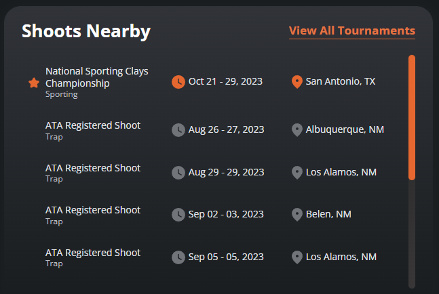Open the View All Tournaments link

tap(352, 30)
